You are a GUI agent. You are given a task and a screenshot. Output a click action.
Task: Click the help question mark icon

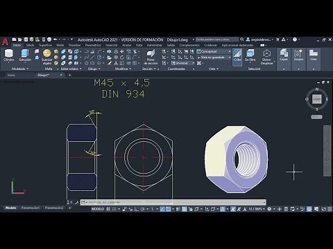[295, 39]
